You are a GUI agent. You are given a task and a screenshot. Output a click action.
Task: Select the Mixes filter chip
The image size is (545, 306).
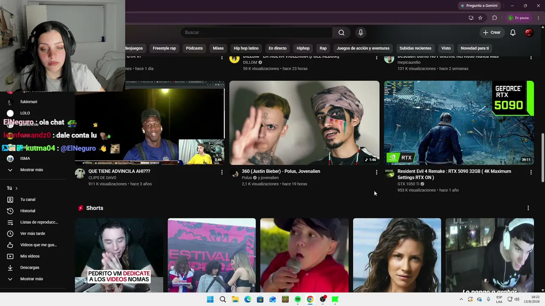[x=218, y=48]
